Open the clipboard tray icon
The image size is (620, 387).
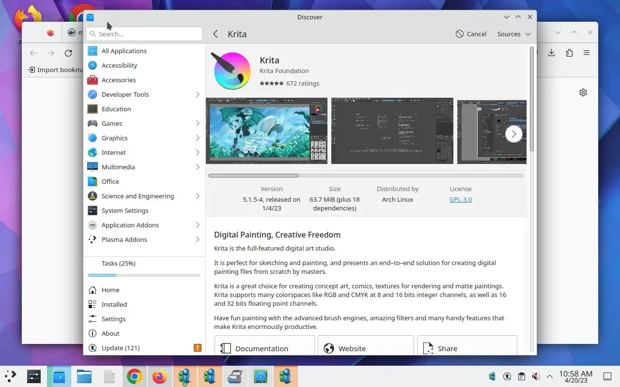(x=521, y=376)
